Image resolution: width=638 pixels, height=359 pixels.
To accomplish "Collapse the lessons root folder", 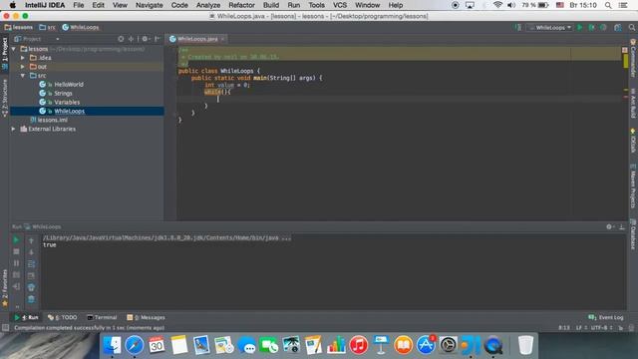I will 13,49.
